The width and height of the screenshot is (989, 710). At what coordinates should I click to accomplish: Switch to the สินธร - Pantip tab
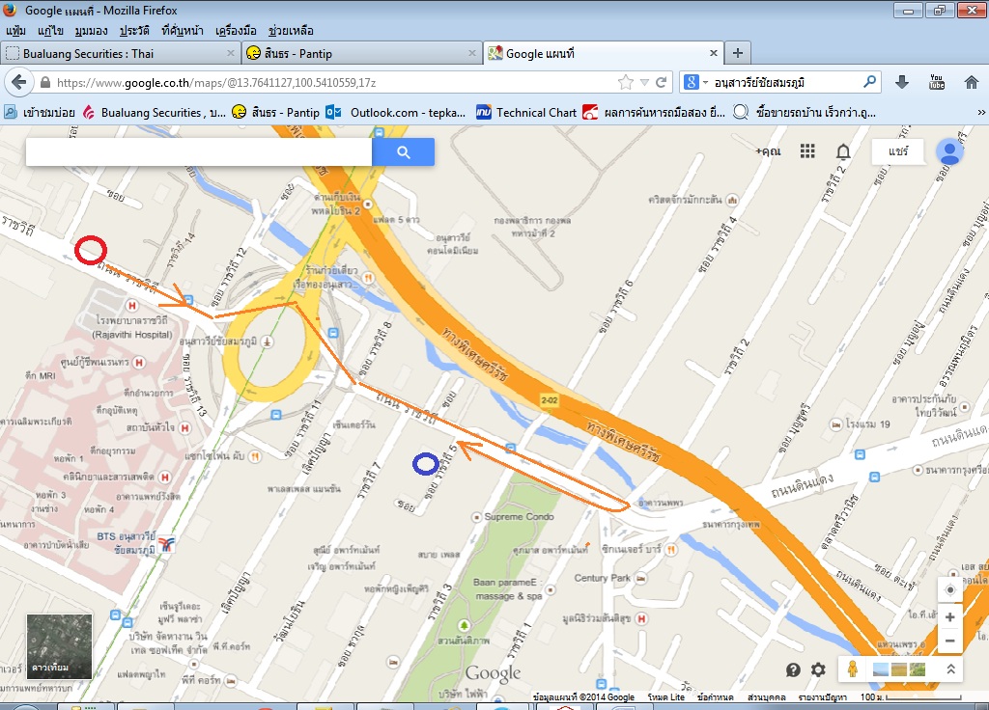coord(360,54)
